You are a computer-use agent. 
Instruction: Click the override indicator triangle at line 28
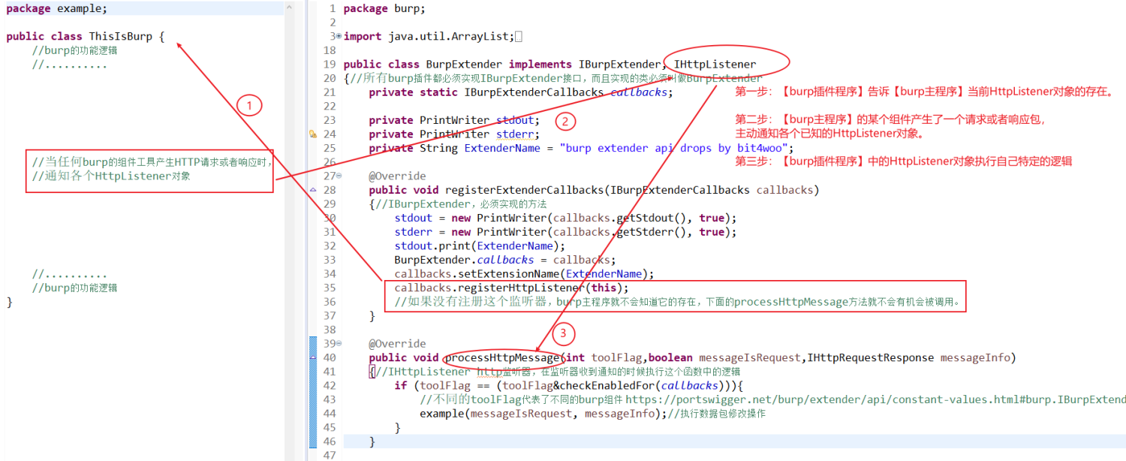(313, 190)
